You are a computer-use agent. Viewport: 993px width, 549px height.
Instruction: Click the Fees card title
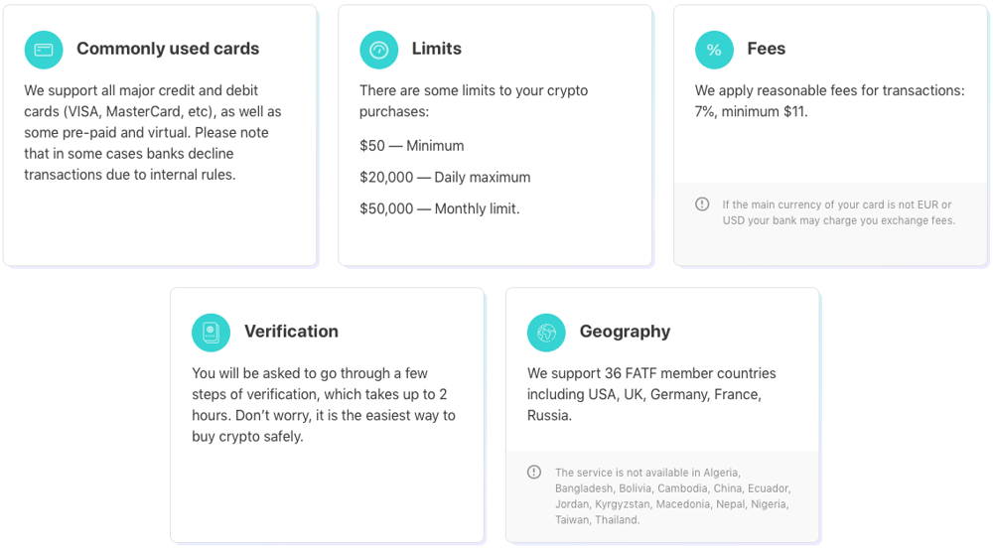coord(766,49)
